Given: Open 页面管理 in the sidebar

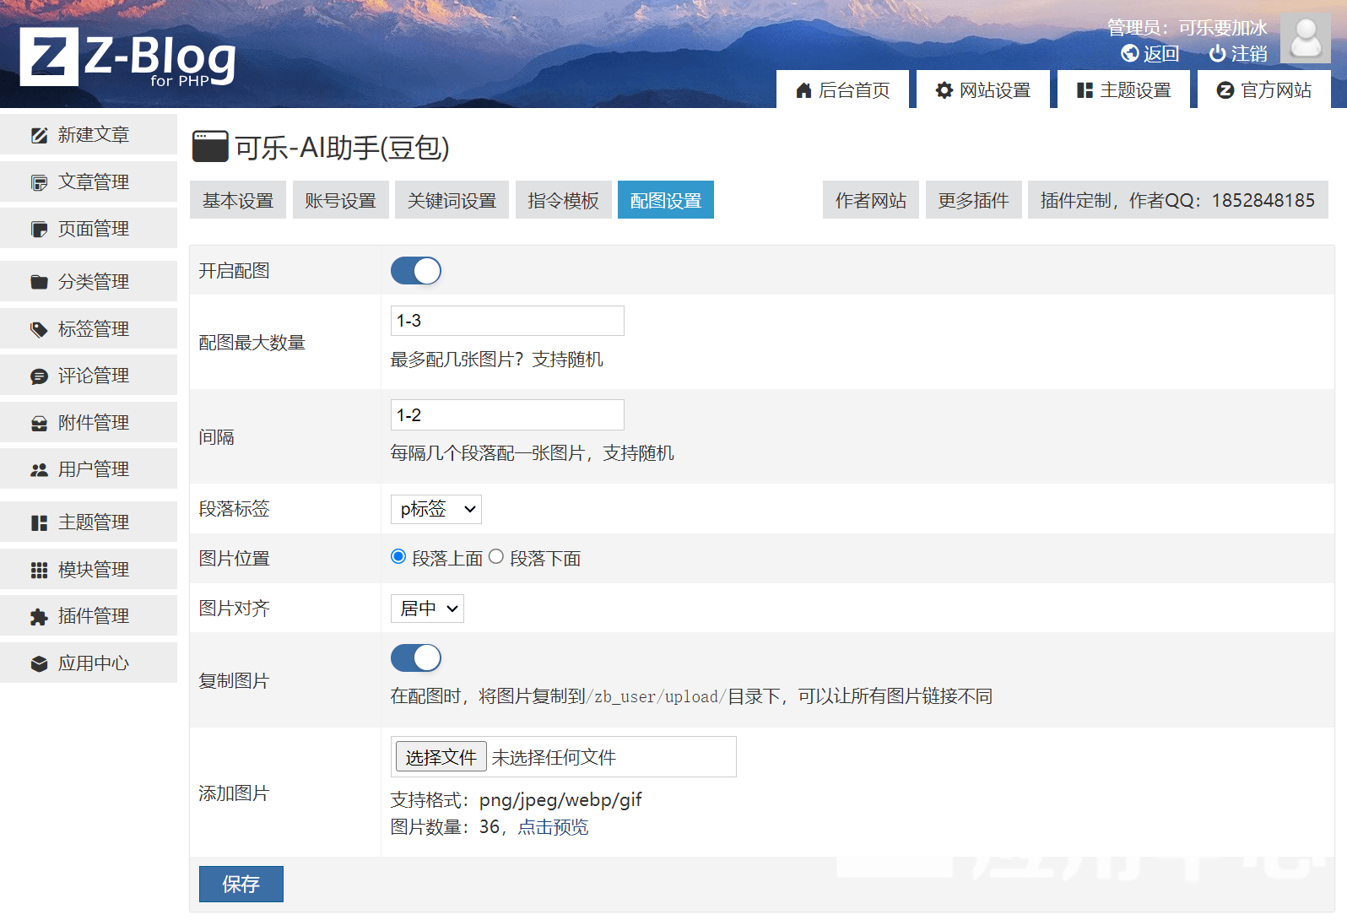Looking at the screenshot, I should coord(89,229).
